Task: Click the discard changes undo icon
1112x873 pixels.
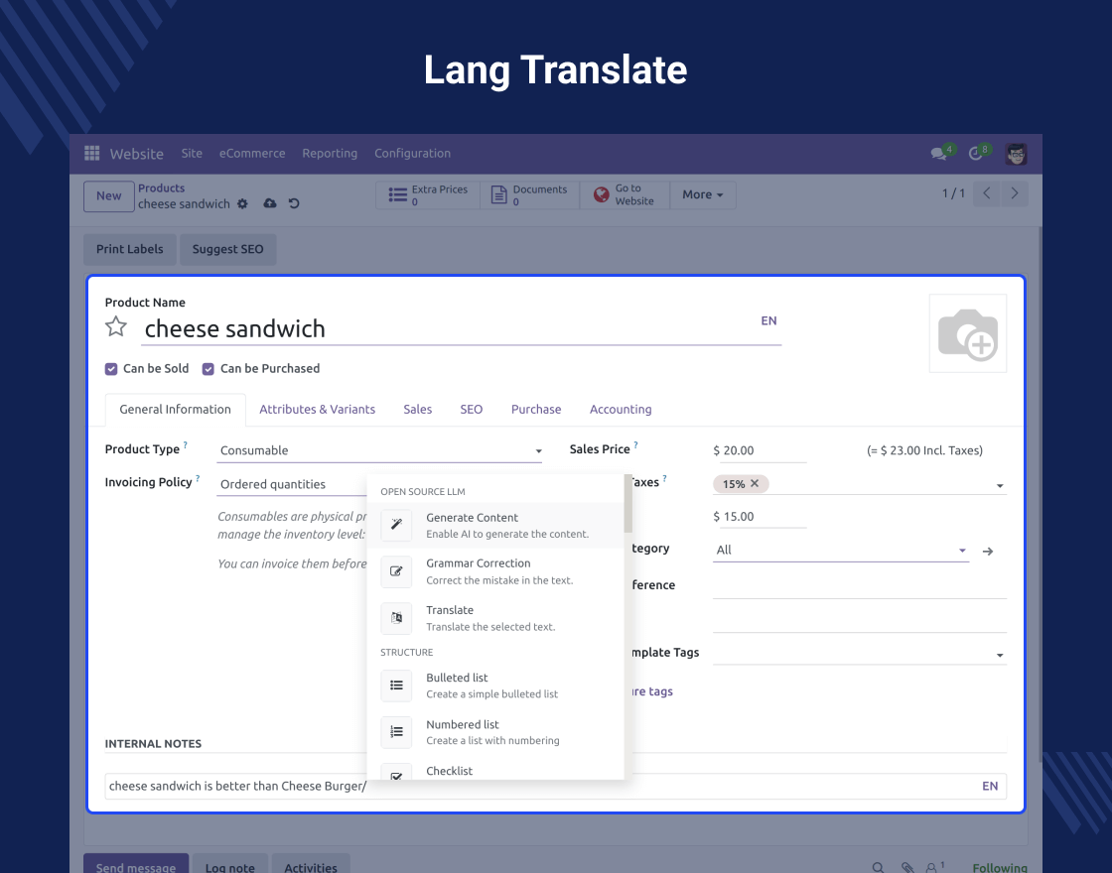Action: [294, 203]
